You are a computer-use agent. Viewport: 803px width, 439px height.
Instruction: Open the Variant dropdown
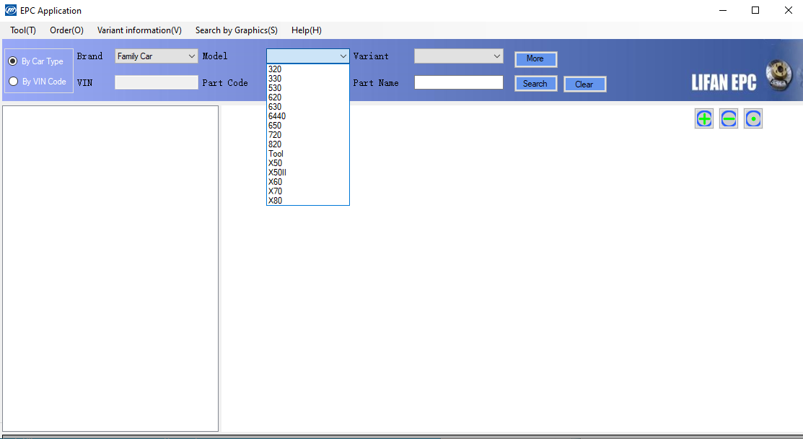(458, 56)
